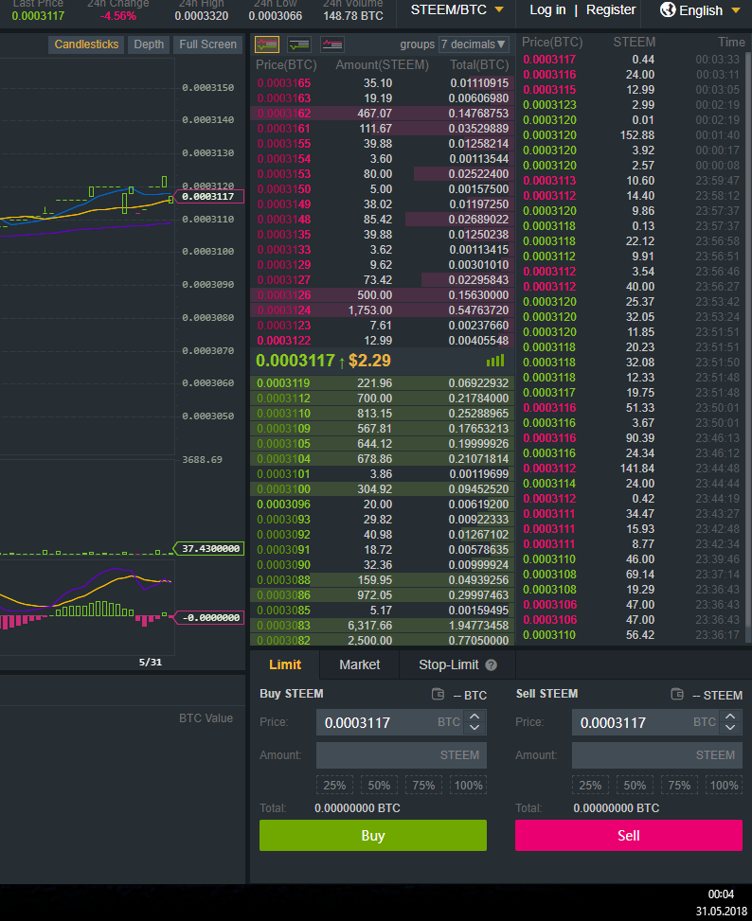Decrease sell price with the down arrow

730,728
